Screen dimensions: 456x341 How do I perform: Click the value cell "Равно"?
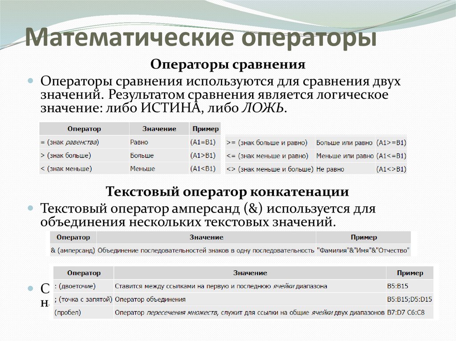(x=159, y=142)
